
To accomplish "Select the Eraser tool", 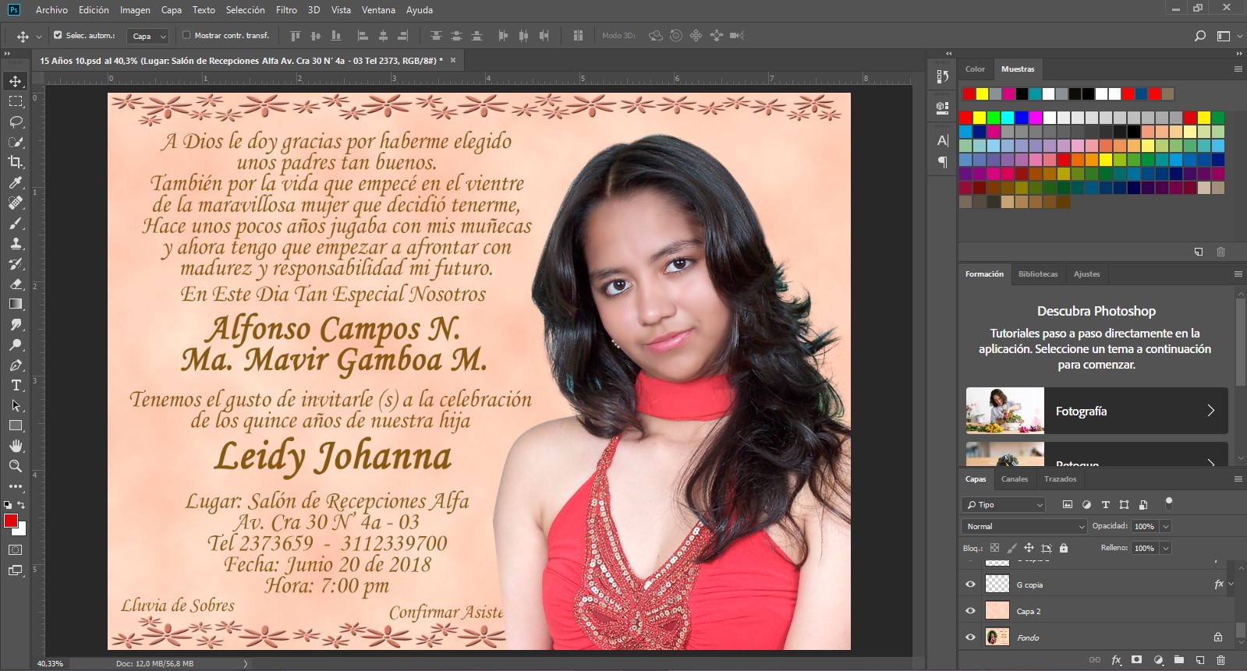I will tap(16, 284).
